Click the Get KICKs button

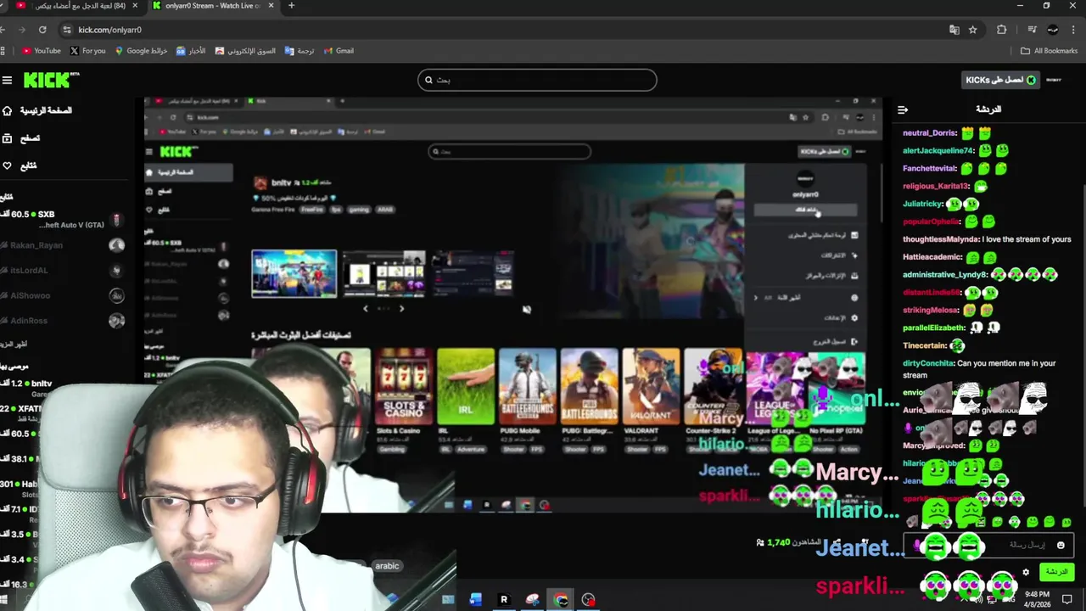tap(1001, 80)
